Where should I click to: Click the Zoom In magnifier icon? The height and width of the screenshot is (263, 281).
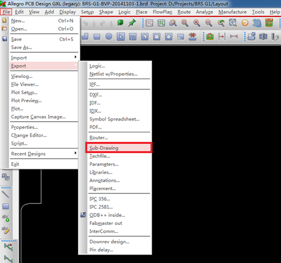pos(197,23)
